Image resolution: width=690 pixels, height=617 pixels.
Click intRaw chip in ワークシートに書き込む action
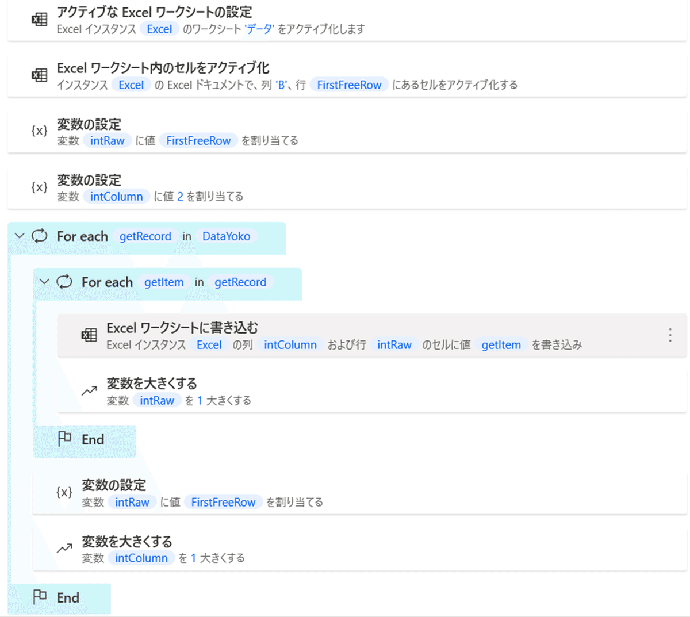pyautogui.click(x=394, y=344)
